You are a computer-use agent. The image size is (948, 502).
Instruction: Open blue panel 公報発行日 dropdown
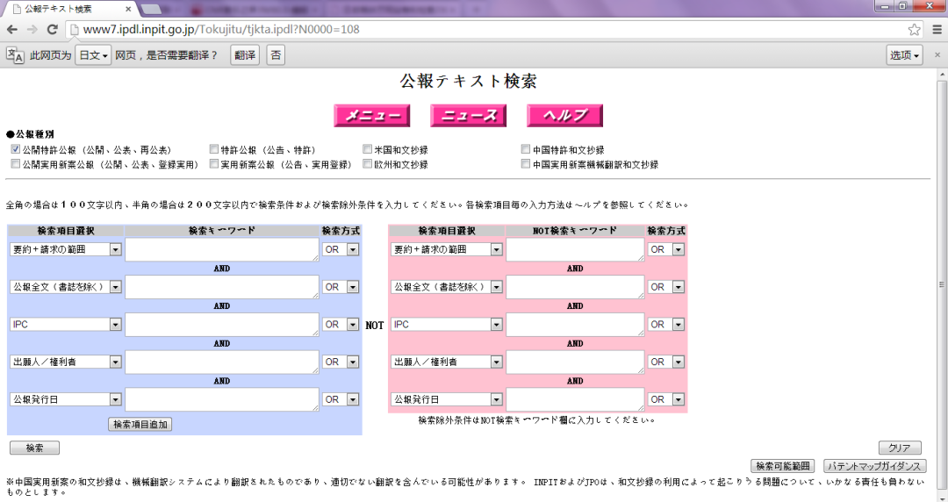coord(65,399)
